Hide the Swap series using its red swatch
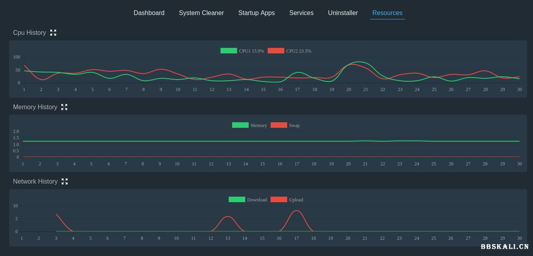The height and width of the screenshot is (256, 533). [x=279, y=125]
